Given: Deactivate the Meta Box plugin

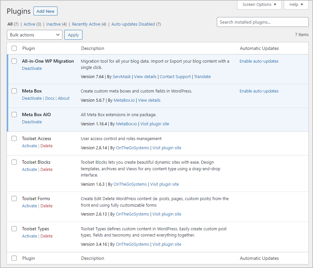Looking at the screenshot, I should [32, 98].
